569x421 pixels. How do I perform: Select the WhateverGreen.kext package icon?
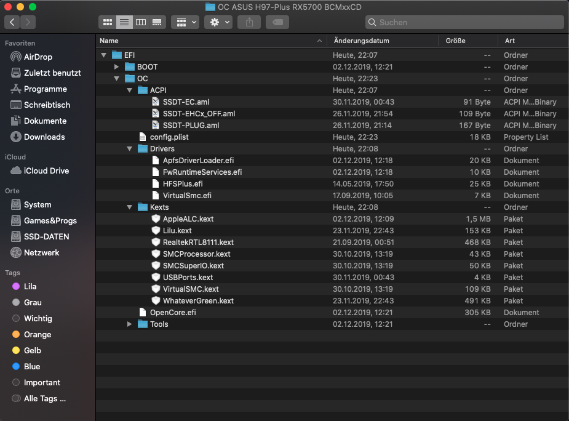[156, 301]
